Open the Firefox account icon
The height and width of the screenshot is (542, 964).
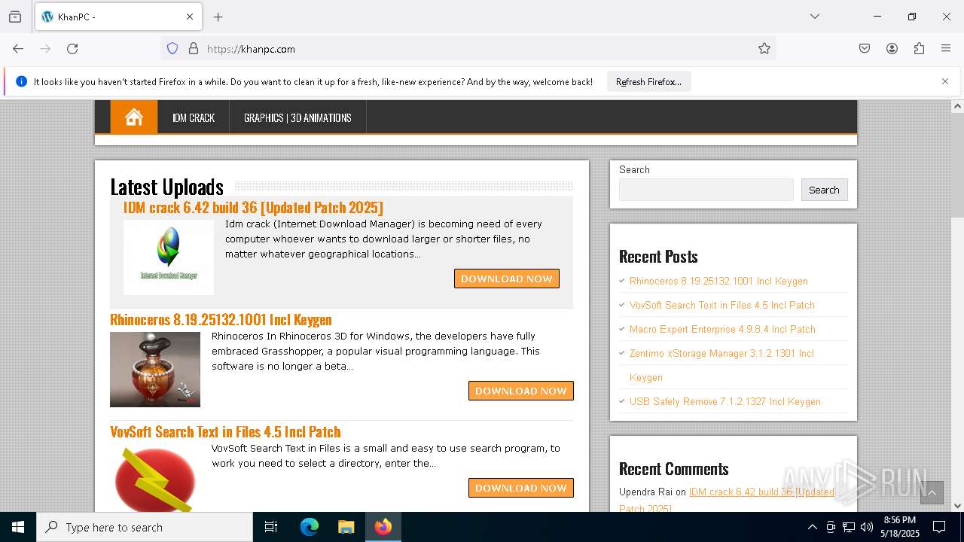(x=892, y=48)
